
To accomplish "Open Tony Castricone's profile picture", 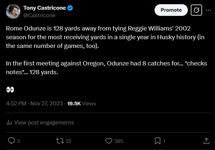I will 13,11.
